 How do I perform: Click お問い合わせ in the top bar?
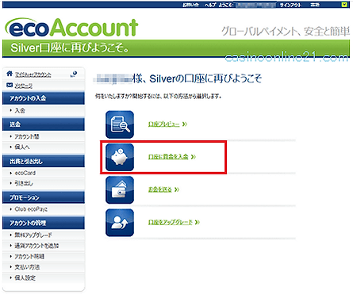[x=190, y=5]
